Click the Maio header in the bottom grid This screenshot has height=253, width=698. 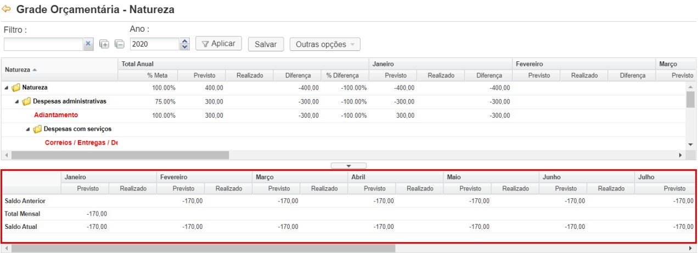click(x=491, y=177)
